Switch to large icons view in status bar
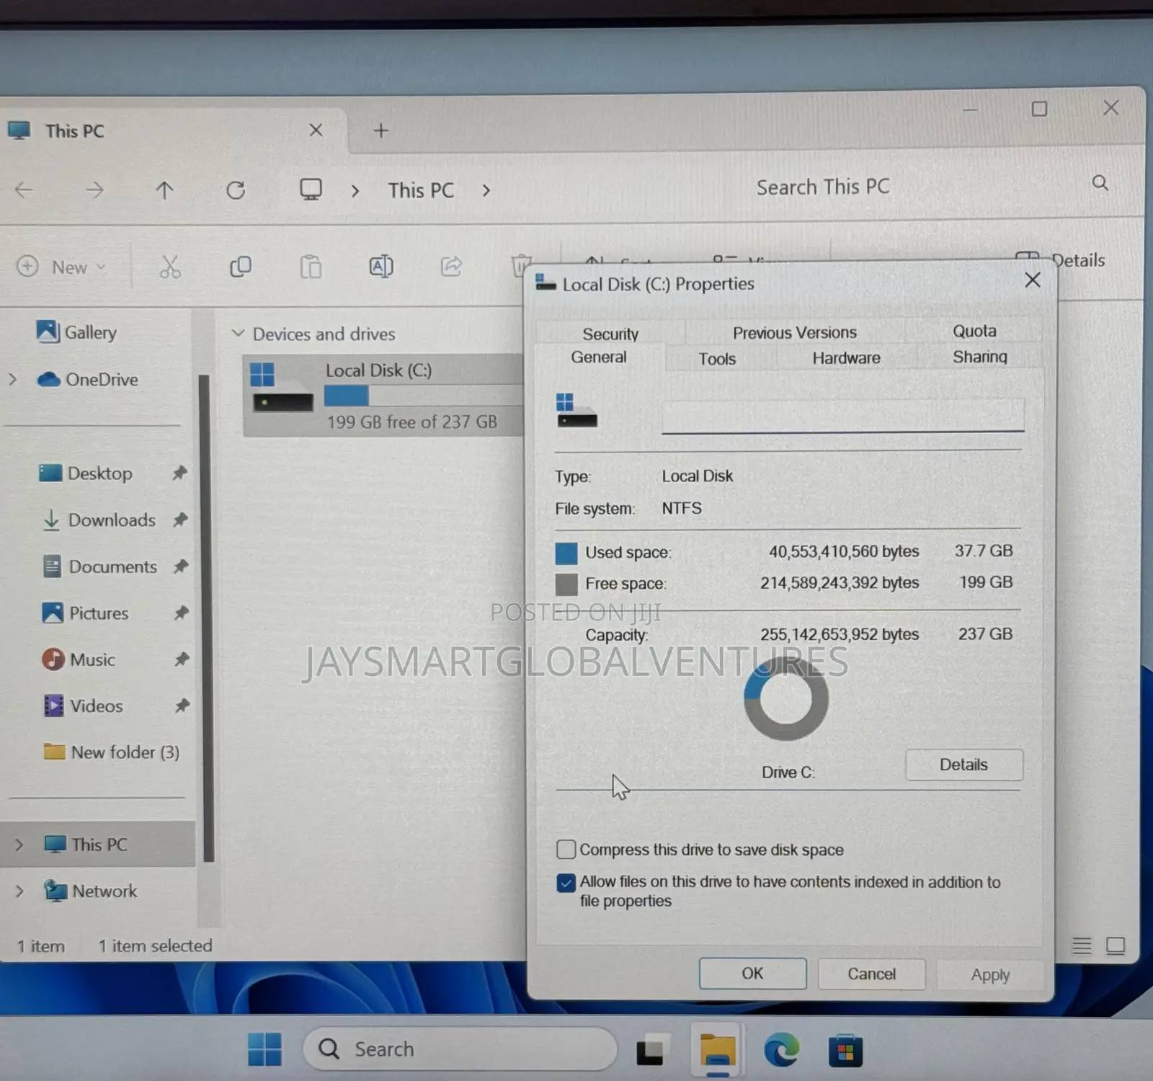1153x1081 pixels. pos(1116,946)
